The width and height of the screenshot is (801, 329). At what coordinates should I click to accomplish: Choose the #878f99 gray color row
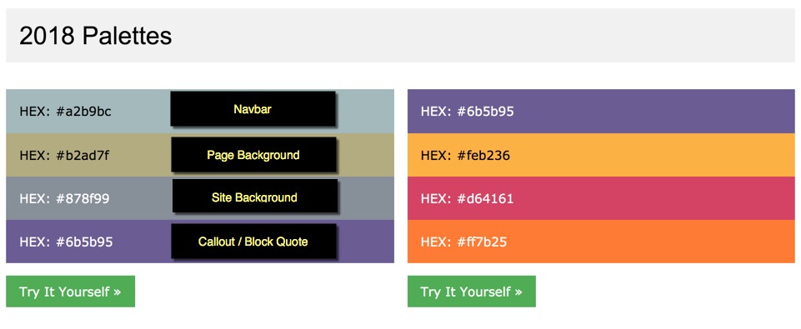[x=200, y=198]
